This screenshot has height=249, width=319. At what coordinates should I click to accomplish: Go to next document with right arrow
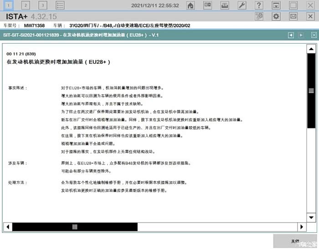301,35
